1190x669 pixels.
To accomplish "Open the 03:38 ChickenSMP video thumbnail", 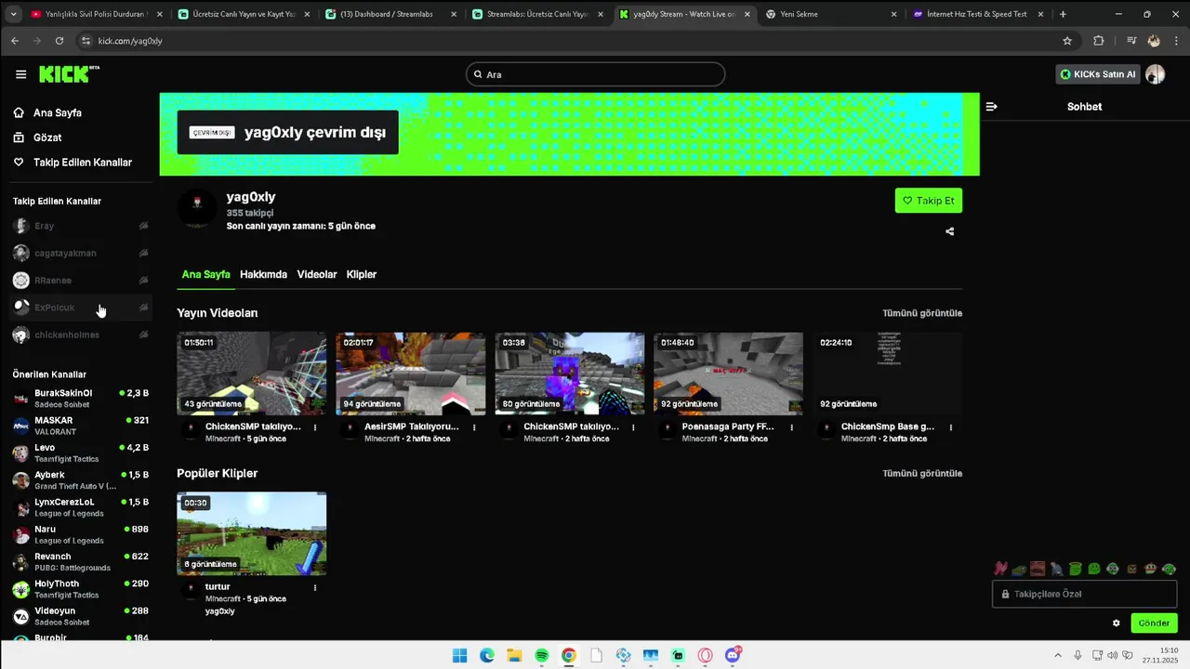I will click(569, 374).
